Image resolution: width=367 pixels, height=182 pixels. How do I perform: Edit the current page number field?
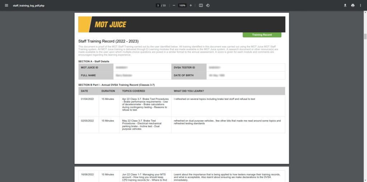point(158,5)
